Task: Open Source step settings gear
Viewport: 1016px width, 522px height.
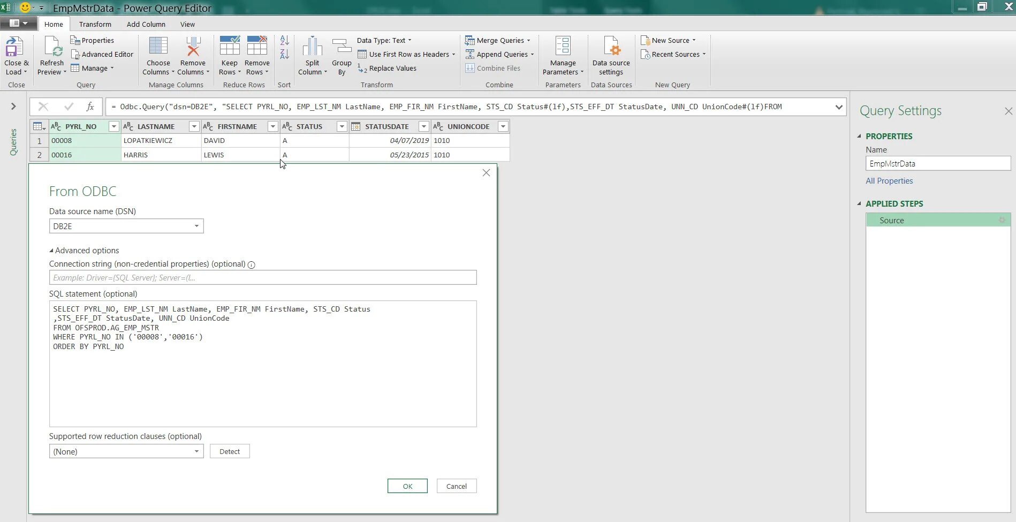Action: [x=1002, y=220]
